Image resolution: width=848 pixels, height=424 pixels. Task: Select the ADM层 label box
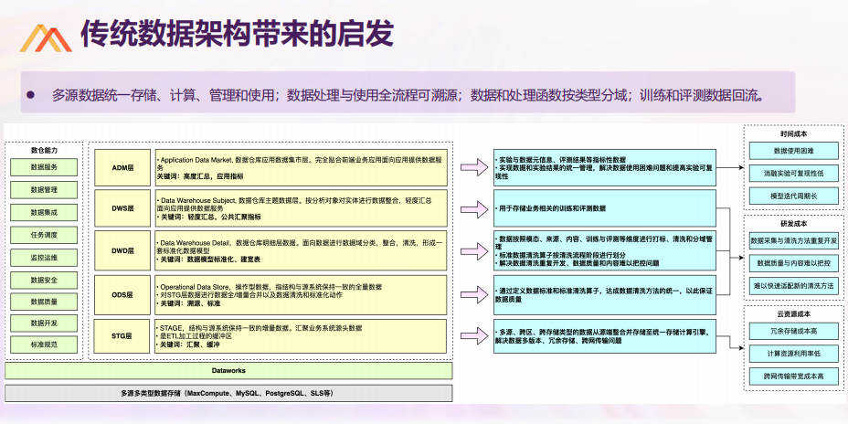click(122, 167)
